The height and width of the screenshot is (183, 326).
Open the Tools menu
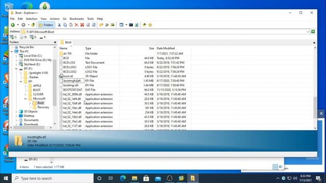click(x=90, y=19)
